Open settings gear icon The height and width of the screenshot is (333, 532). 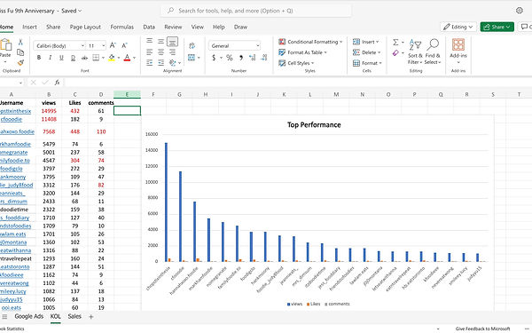click(519, 11)
